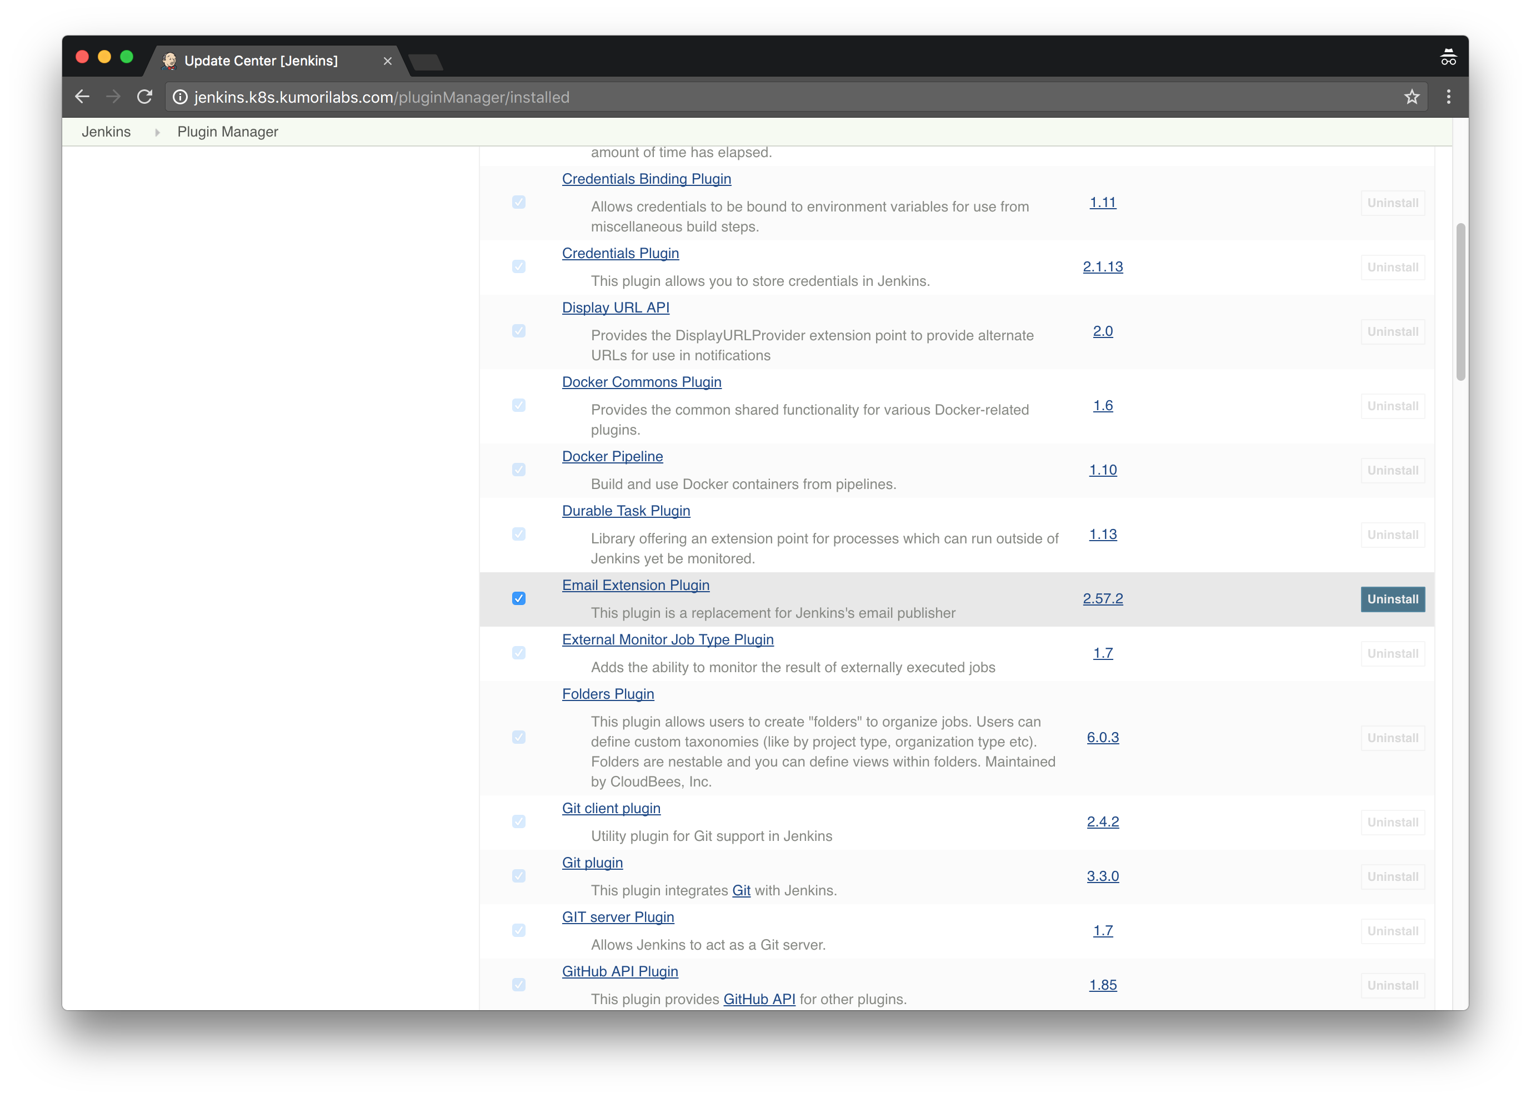Expand the breadcrumb arrow after Jenkins
The height and width of the screenshot is (1099, 1531).
click(x=157, y=132)
